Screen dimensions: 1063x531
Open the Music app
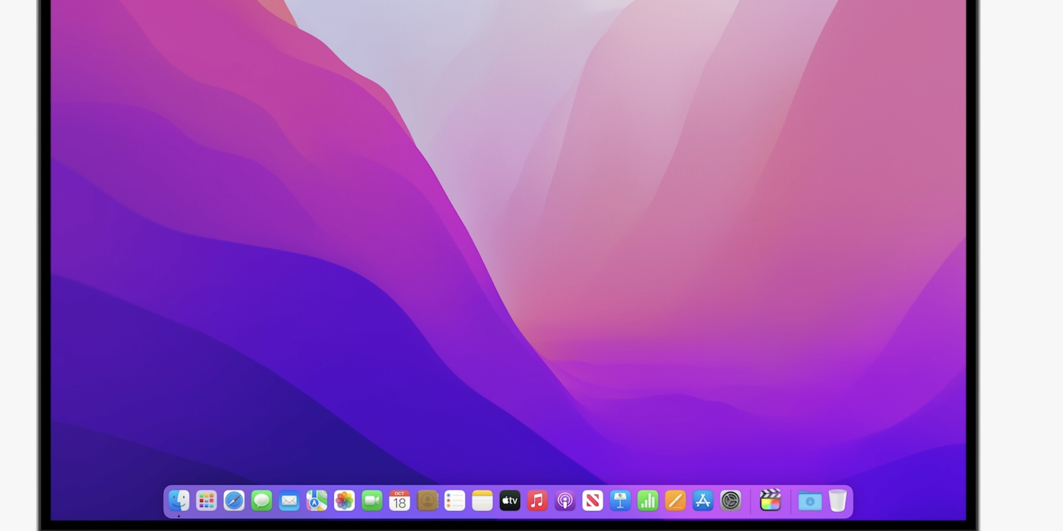click(x=537, y=500)
